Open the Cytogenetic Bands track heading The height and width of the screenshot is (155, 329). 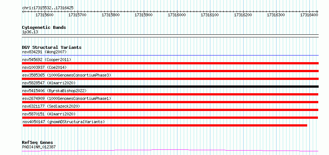[44, 27]
